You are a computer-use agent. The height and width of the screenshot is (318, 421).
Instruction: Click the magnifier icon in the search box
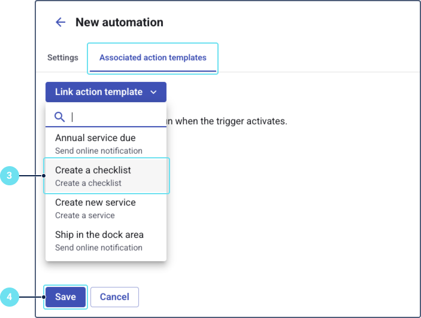pyautogui.click(x=59, y=117)
